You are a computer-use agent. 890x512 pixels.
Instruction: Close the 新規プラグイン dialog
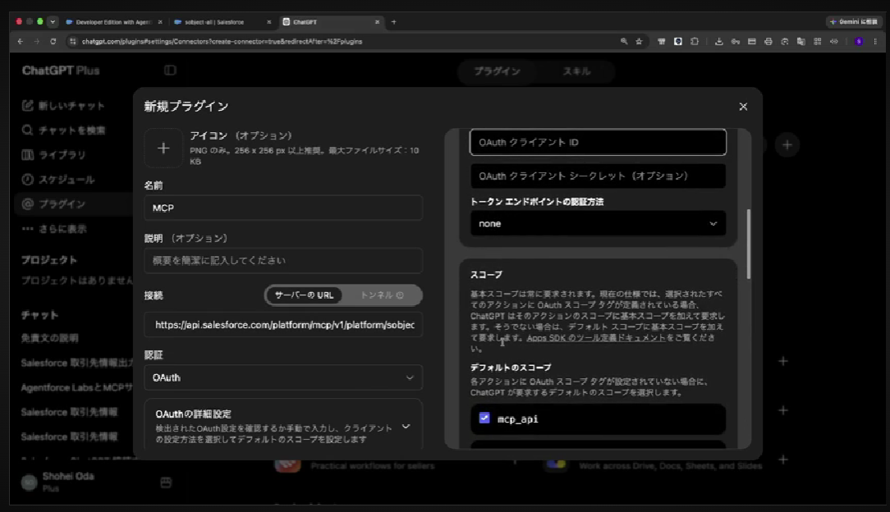pyautogui.click(x=743, y=107)
